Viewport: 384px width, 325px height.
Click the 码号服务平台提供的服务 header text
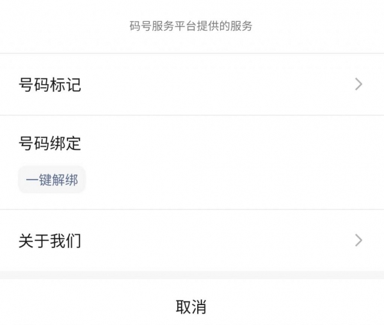tap(191, 26)
